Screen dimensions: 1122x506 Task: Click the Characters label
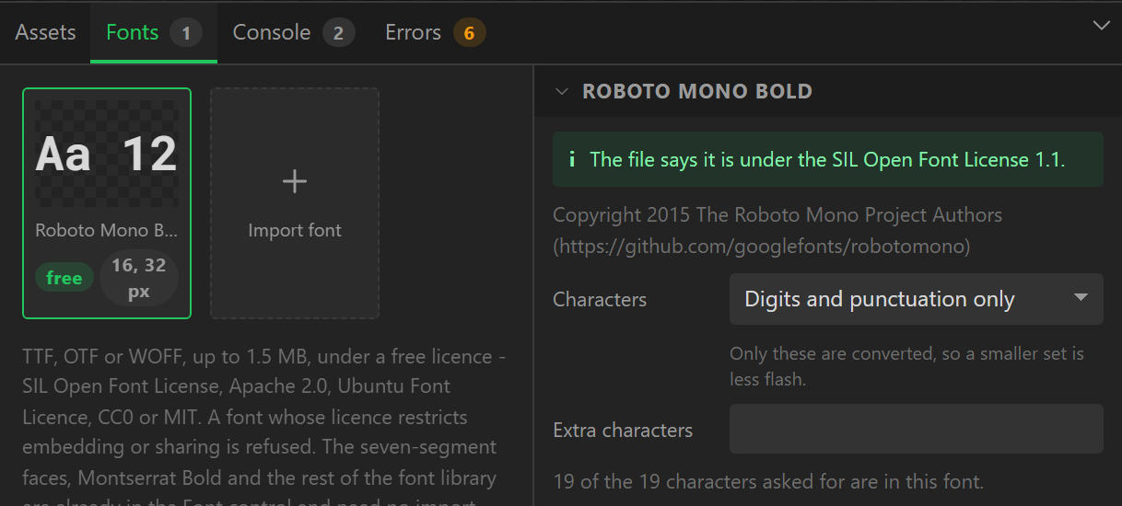pos(600,300)
